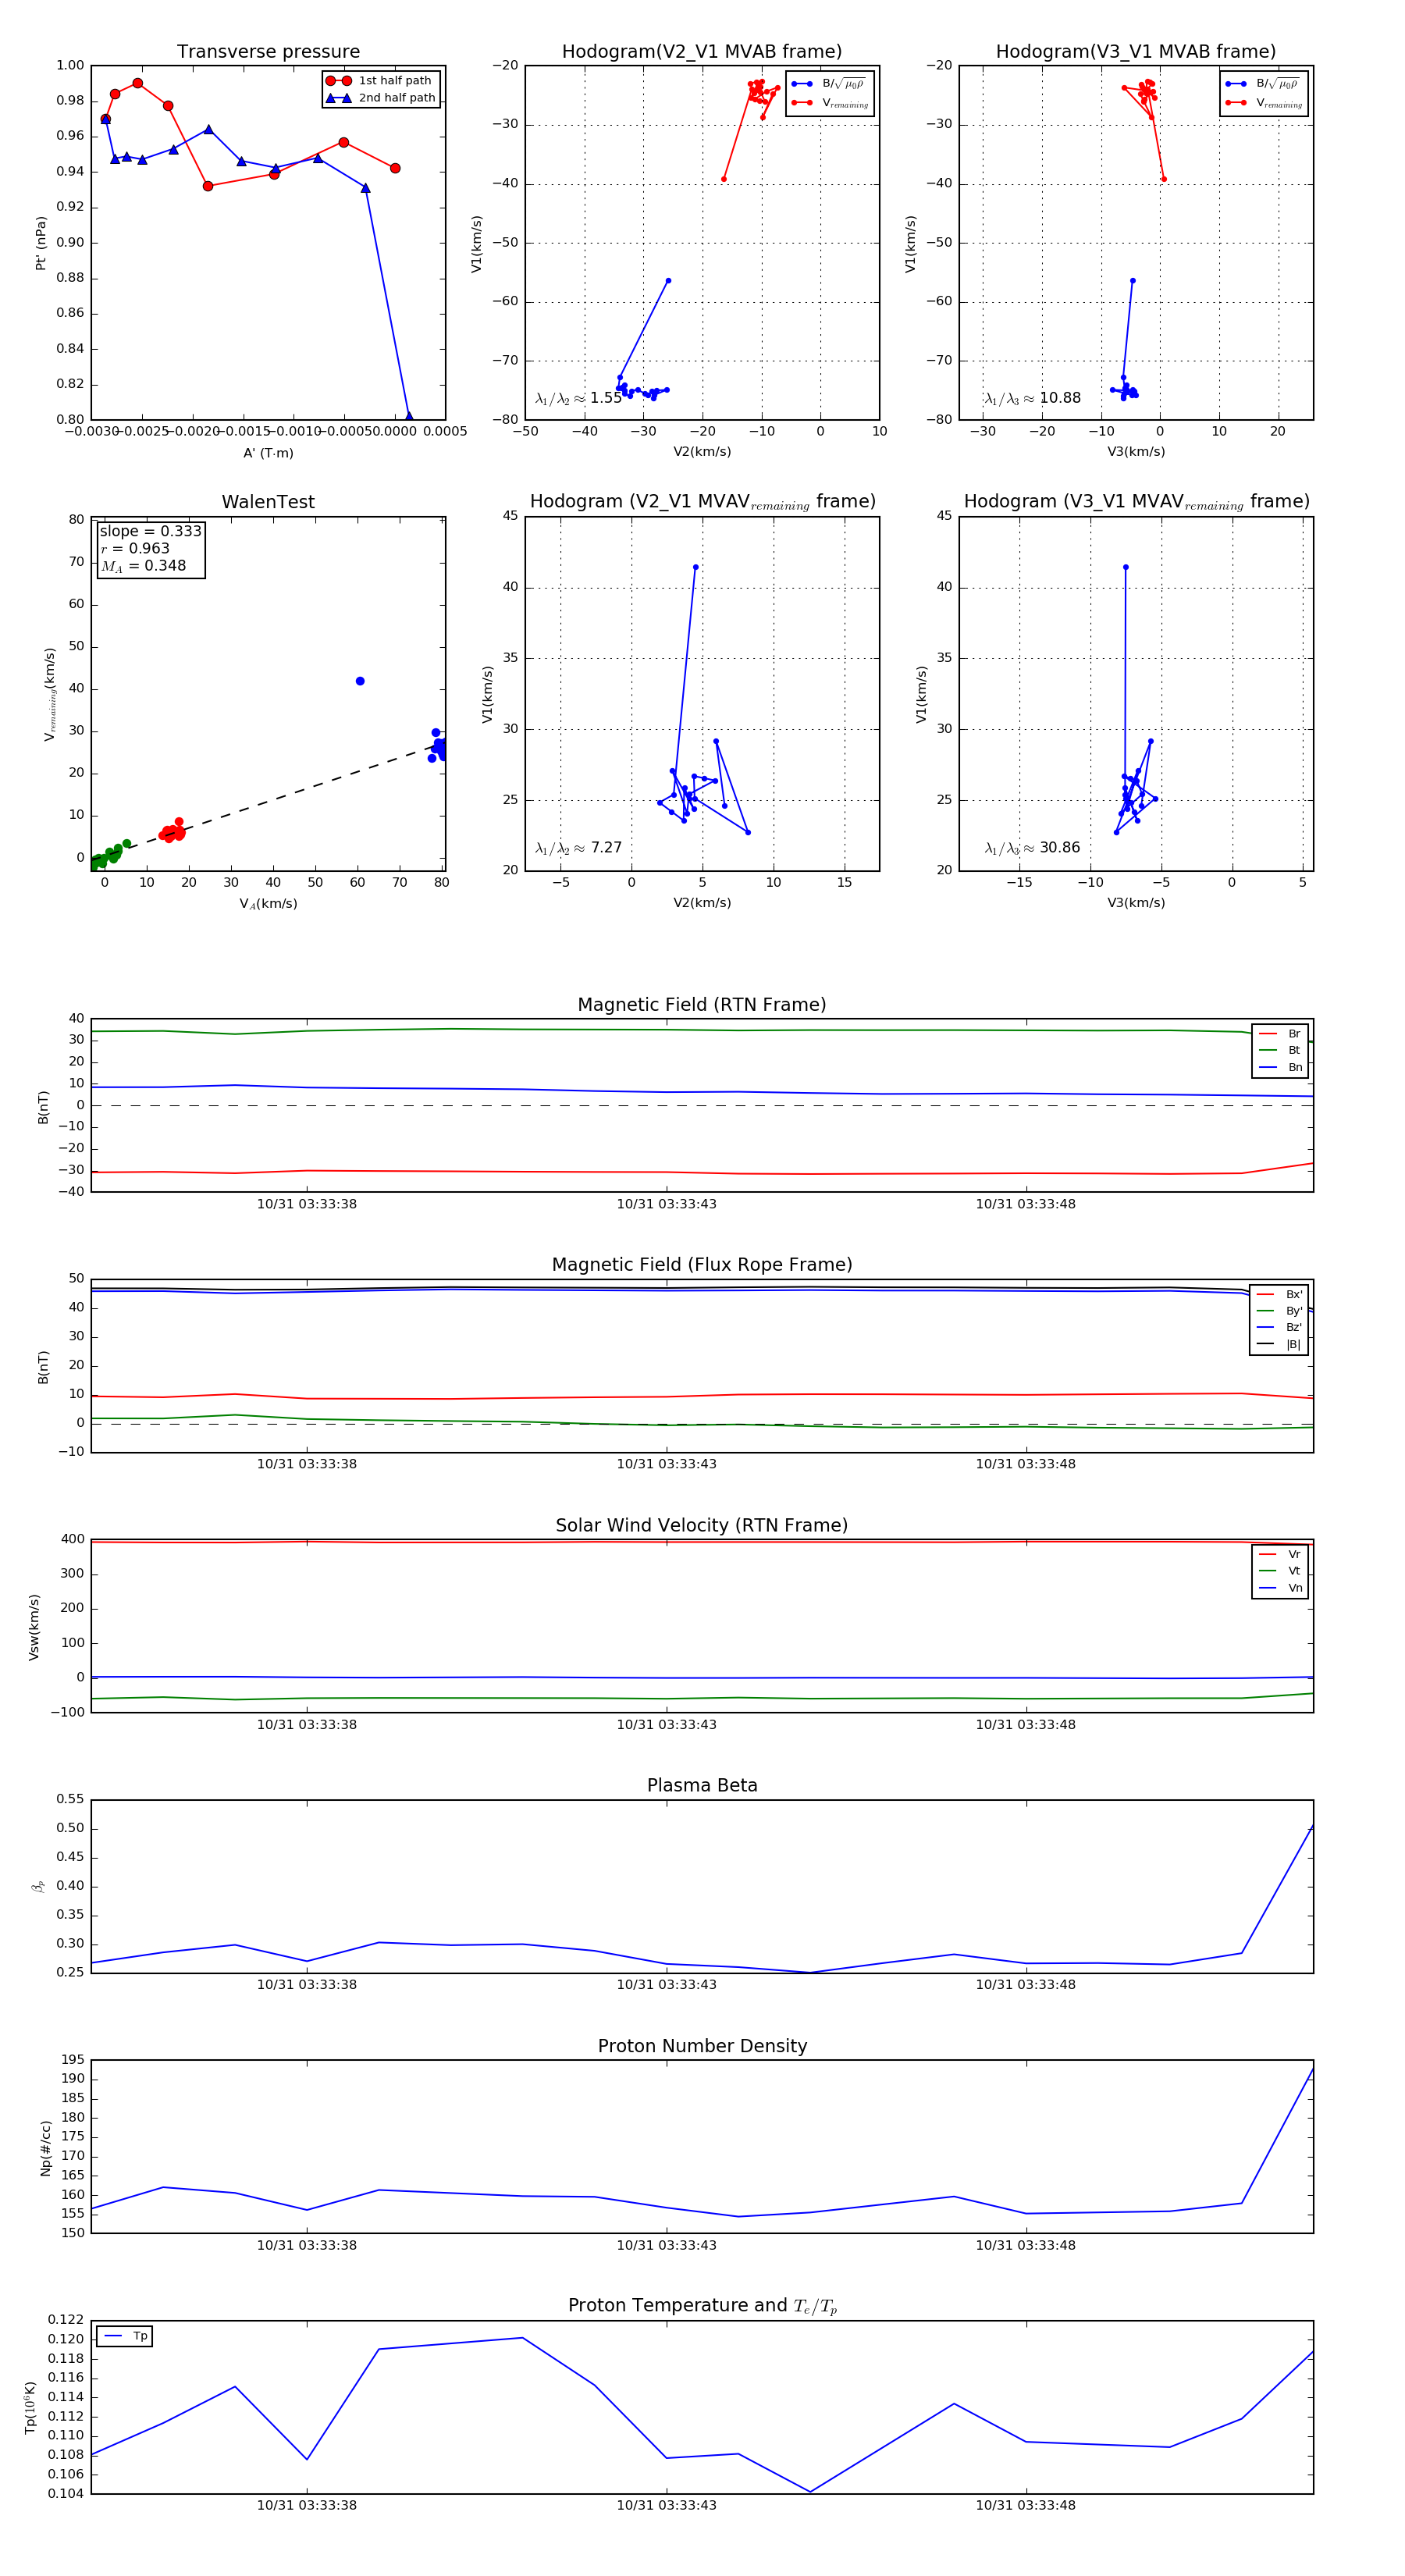Screen dimensions: 1405x2576
Task: Click the 'Vsw(km/s)' y-axis label
Action: 34,1627
